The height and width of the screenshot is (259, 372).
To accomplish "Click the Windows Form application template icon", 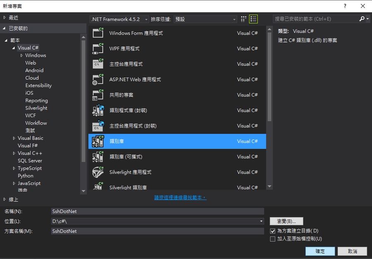I will coord(98,33).
